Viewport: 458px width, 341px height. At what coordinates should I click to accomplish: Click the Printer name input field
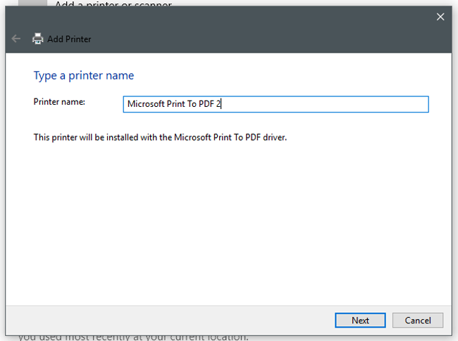[276, 104]
